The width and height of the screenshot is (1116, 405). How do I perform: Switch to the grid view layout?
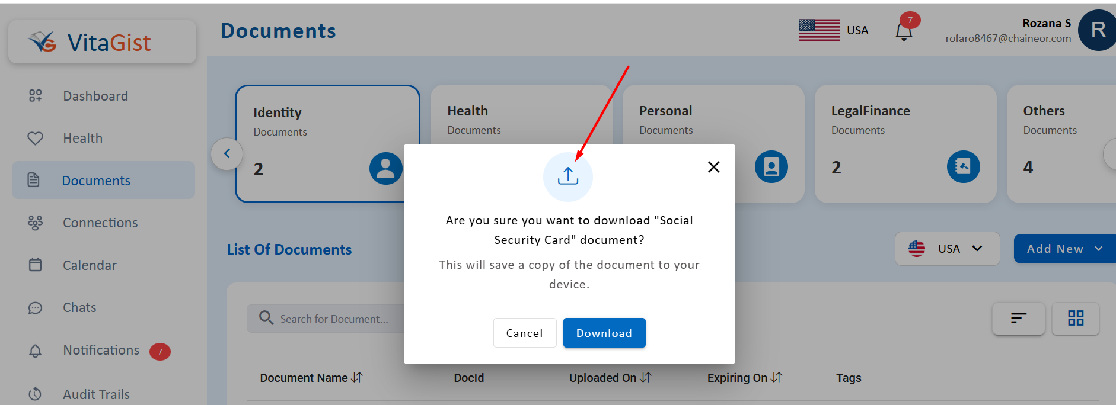pyautogui.click(x=1075, y=319)
